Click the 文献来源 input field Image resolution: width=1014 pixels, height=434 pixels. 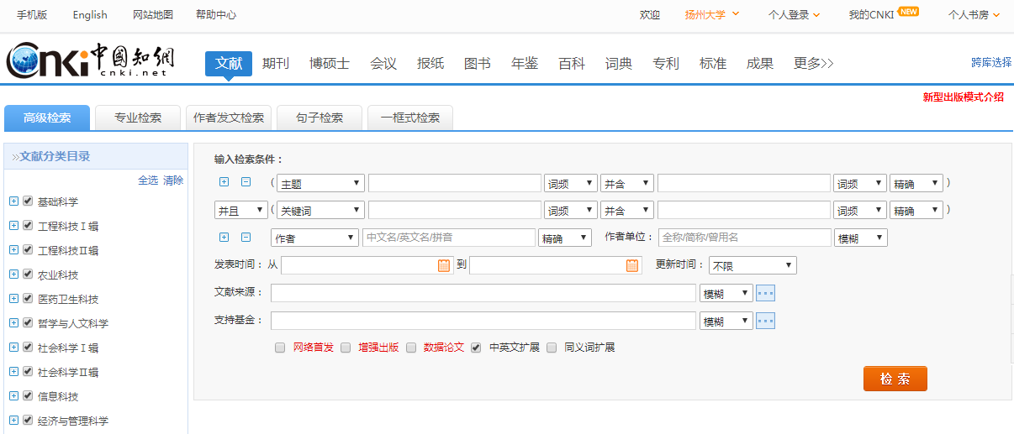click(x=483, y=293)
